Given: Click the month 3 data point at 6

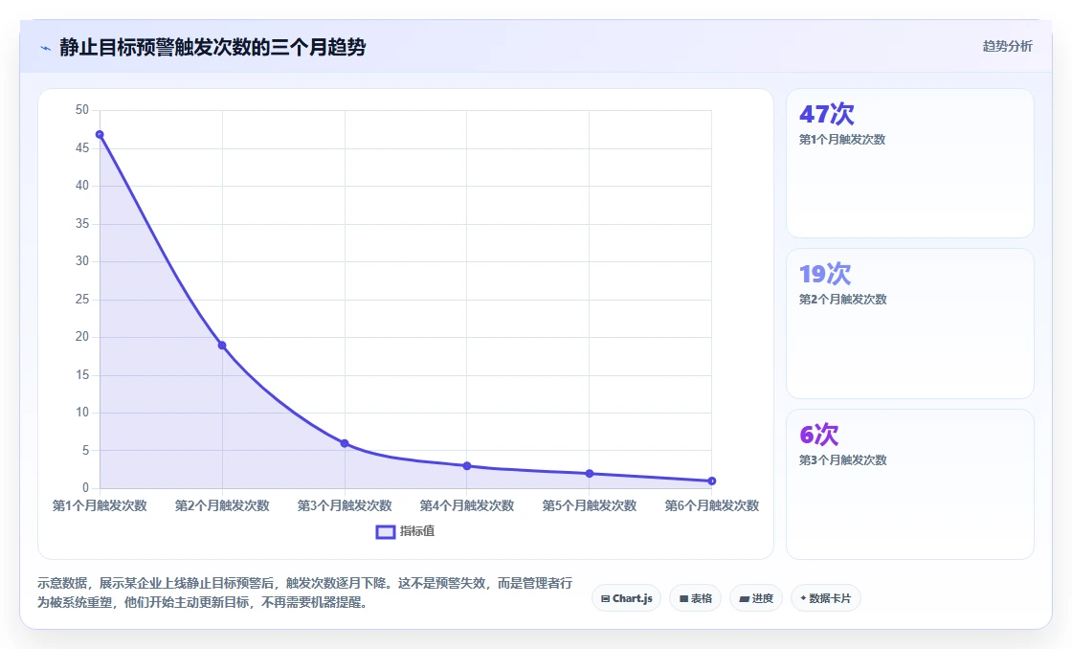Looking at the screenshot, I should tap(345, 443).
